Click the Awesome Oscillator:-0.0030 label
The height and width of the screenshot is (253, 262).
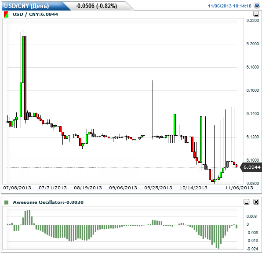coord(48,202)
